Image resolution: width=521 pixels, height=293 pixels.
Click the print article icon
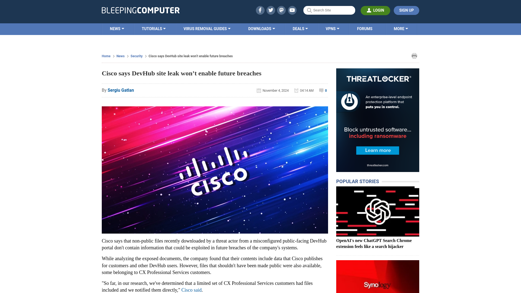pyautogui.click(x=414, y=56)
